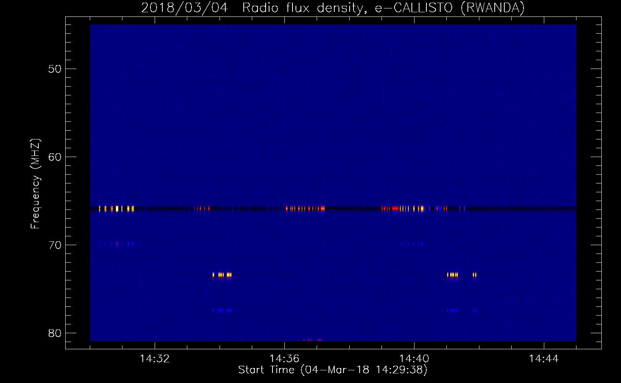This screenshot has height=383, width=621.
Task: Click the 'Frequency (MHZ)' y-axis label
Action: tap(35, 184)
